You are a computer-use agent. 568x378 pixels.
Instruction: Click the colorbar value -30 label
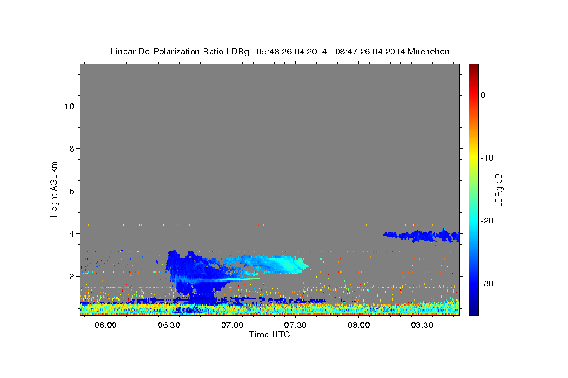tap(487, 283)
